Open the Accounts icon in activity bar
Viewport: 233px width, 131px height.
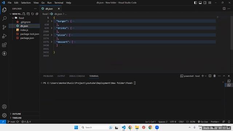4,107
